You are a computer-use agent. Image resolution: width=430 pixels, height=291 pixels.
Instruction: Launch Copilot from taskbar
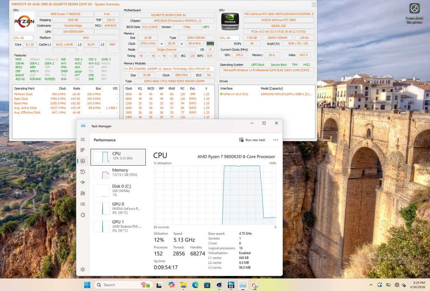[x=172, y=285]
